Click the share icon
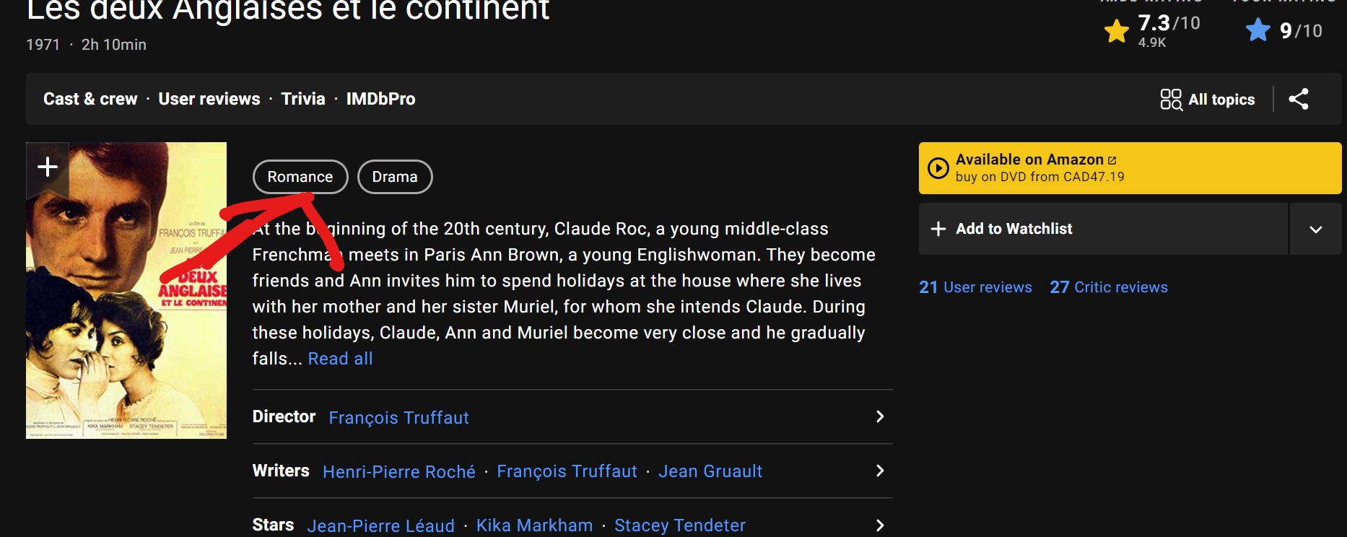This screenshot has height=537, width=1347. tap(1298, 99)
